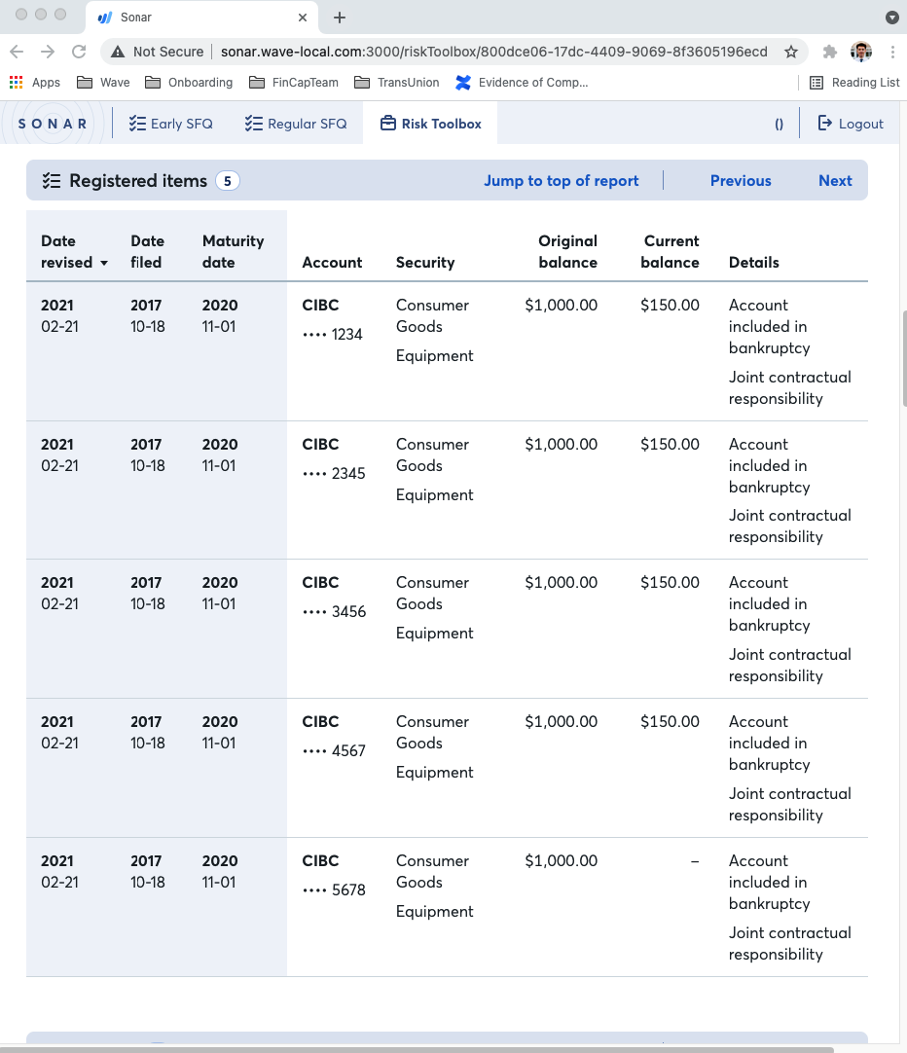This screenshot has width=907, height=1053.
Task: Expand the Onboarding bookmarks folder
Action: (189, 83)
